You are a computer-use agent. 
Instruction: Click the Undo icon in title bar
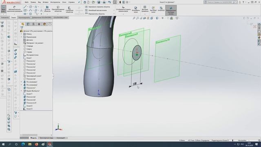click(109, 2)
